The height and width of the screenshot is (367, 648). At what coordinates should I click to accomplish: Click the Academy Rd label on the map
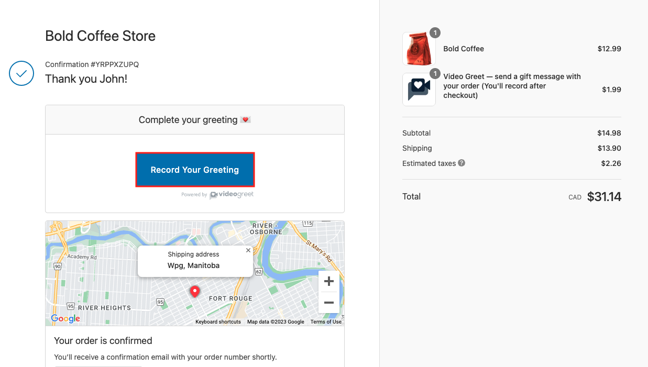(x=82, y=257)
